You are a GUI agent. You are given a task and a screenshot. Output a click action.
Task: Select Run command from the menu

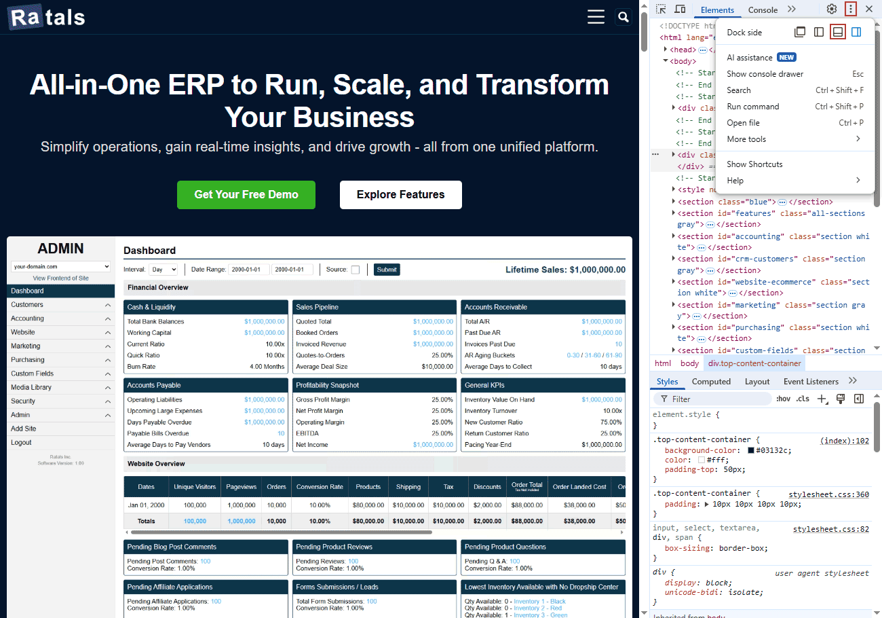pyautogui.click(x=752, y=107)
